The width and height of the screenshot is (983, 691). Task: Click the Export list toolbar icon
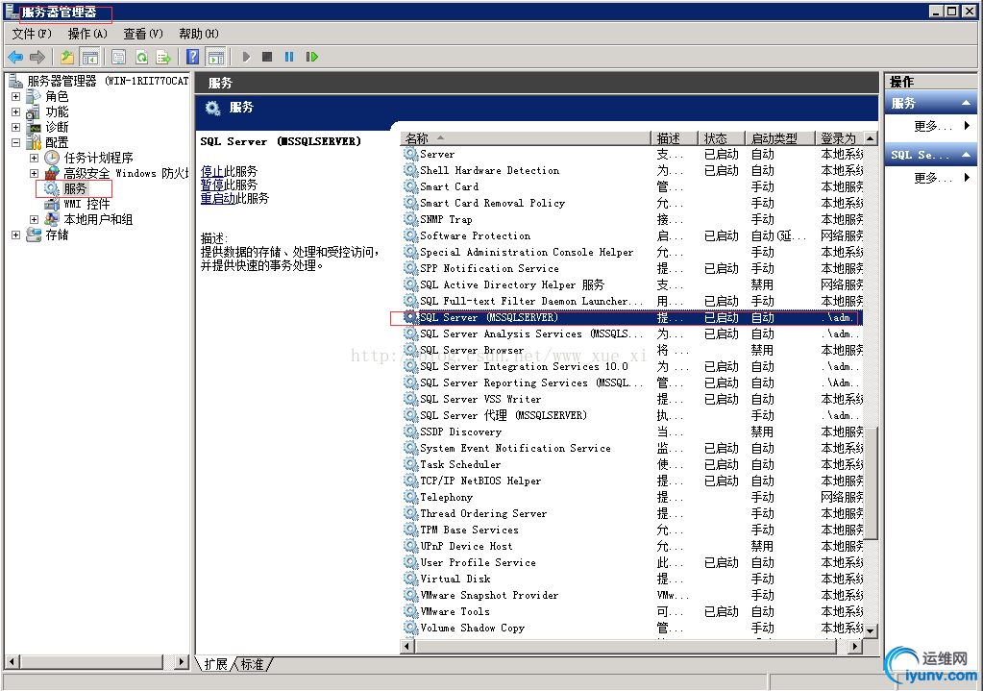(163, 57)
